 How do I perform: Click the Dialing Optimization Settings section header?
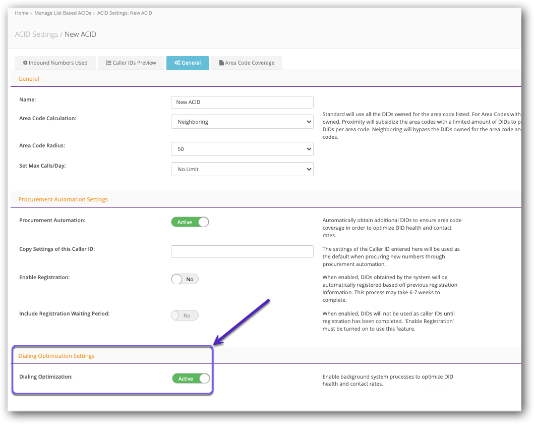point(56,355)
